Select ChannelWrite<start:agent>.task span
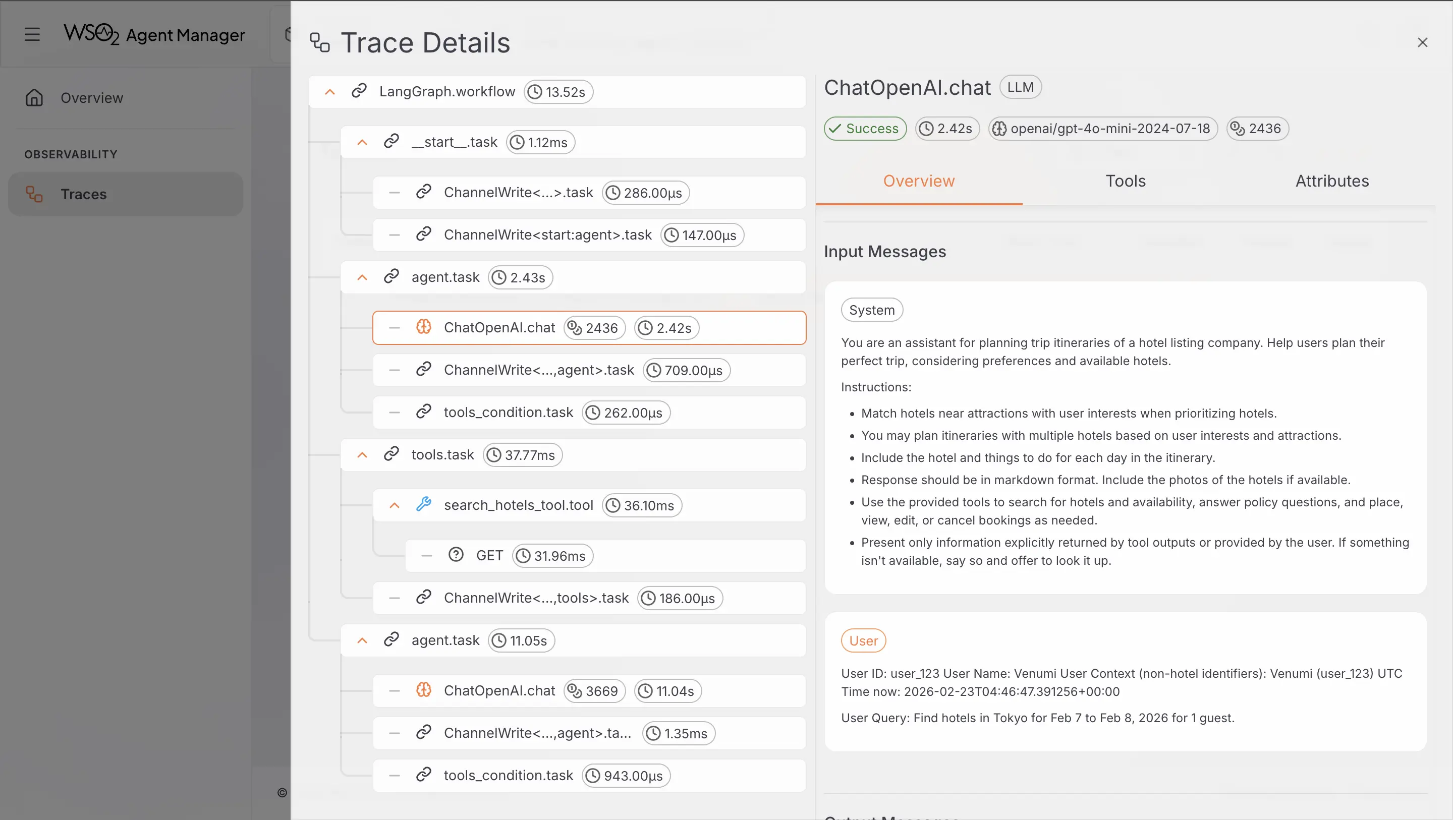Viewport: 1453px width, 820px height. tap(547, 235)
